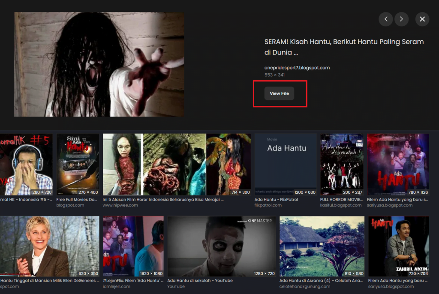Select the Ada Hantu di sekolah poster
This screenshot has height=294, width=439.
coord(342,165)
